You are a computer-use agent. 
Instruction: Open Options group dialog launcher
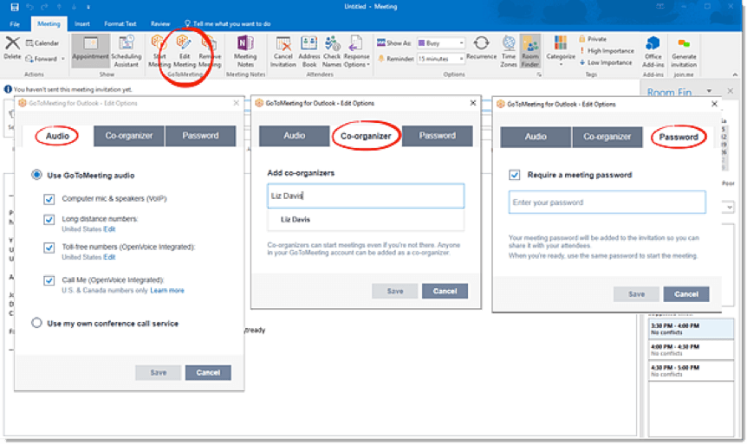tap(539, 74)
